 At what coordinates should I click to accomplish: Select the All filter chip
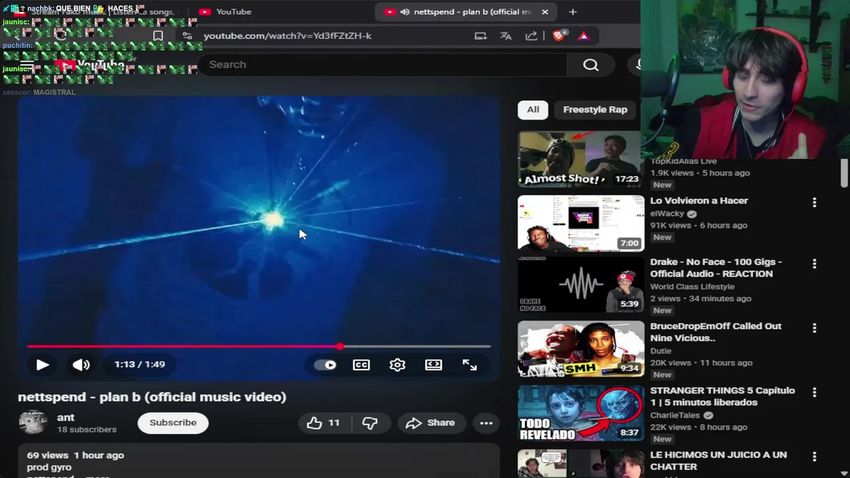[x=533, y=110]
